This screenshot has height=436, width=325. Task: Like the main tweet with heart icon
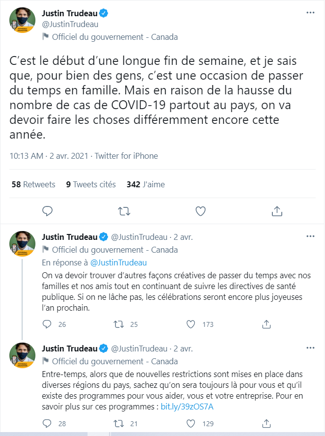(x=201, y=211)
